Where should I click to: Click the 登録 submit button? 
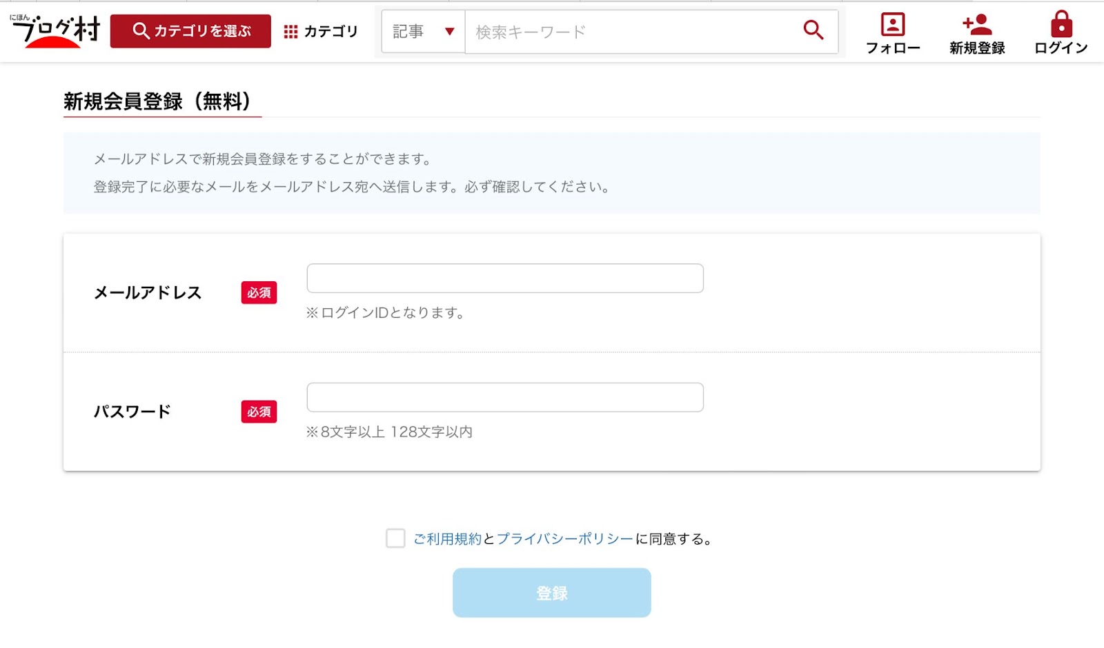tap(552, 593)
